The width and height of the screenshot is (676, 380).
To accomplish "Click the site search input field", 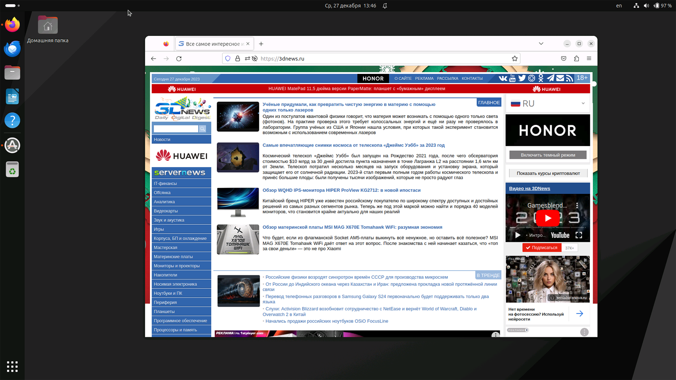I will (x=176, y=129).
